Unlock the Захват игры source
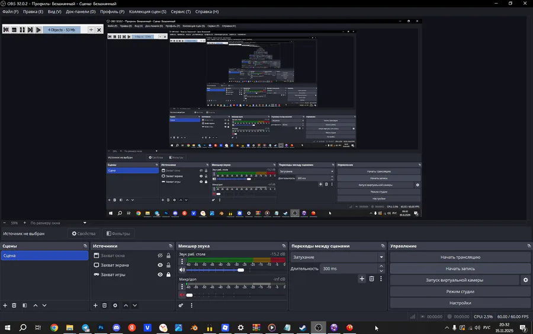Viewport: 533px width, 334px height. click(x=168, y=275)
